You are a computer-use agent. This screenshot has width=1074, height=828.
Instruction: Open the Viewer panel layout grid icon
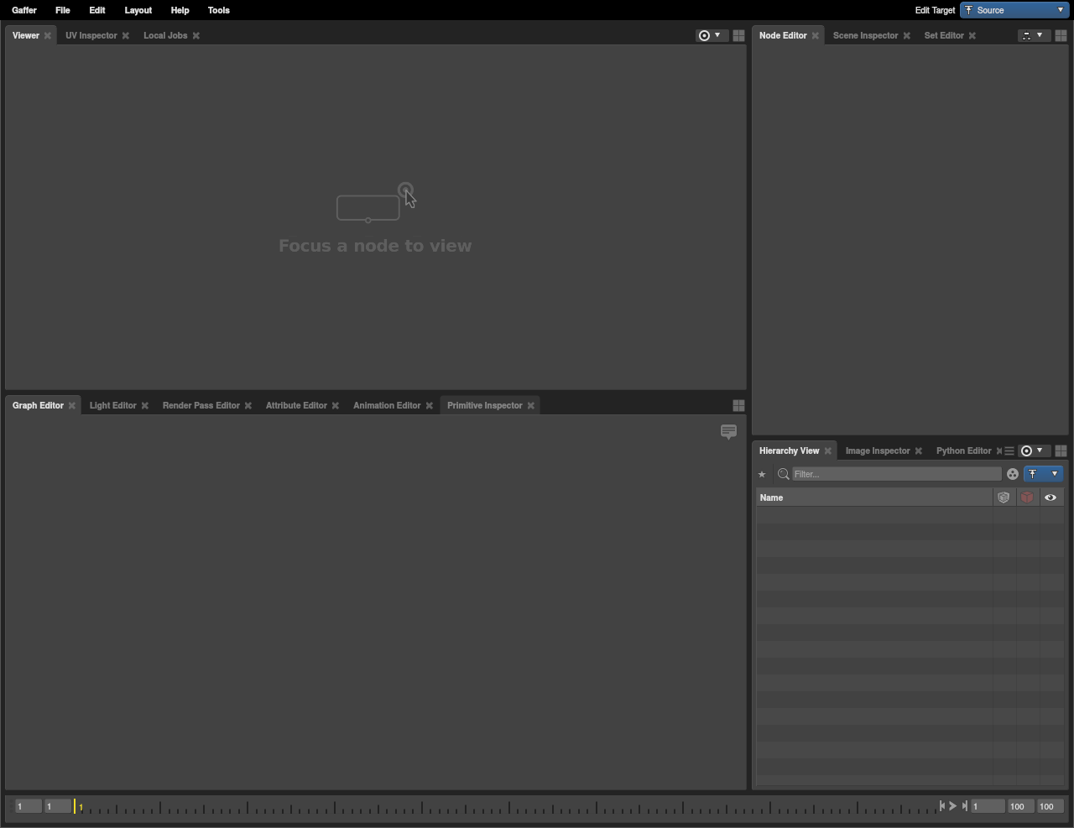(738, 36)
